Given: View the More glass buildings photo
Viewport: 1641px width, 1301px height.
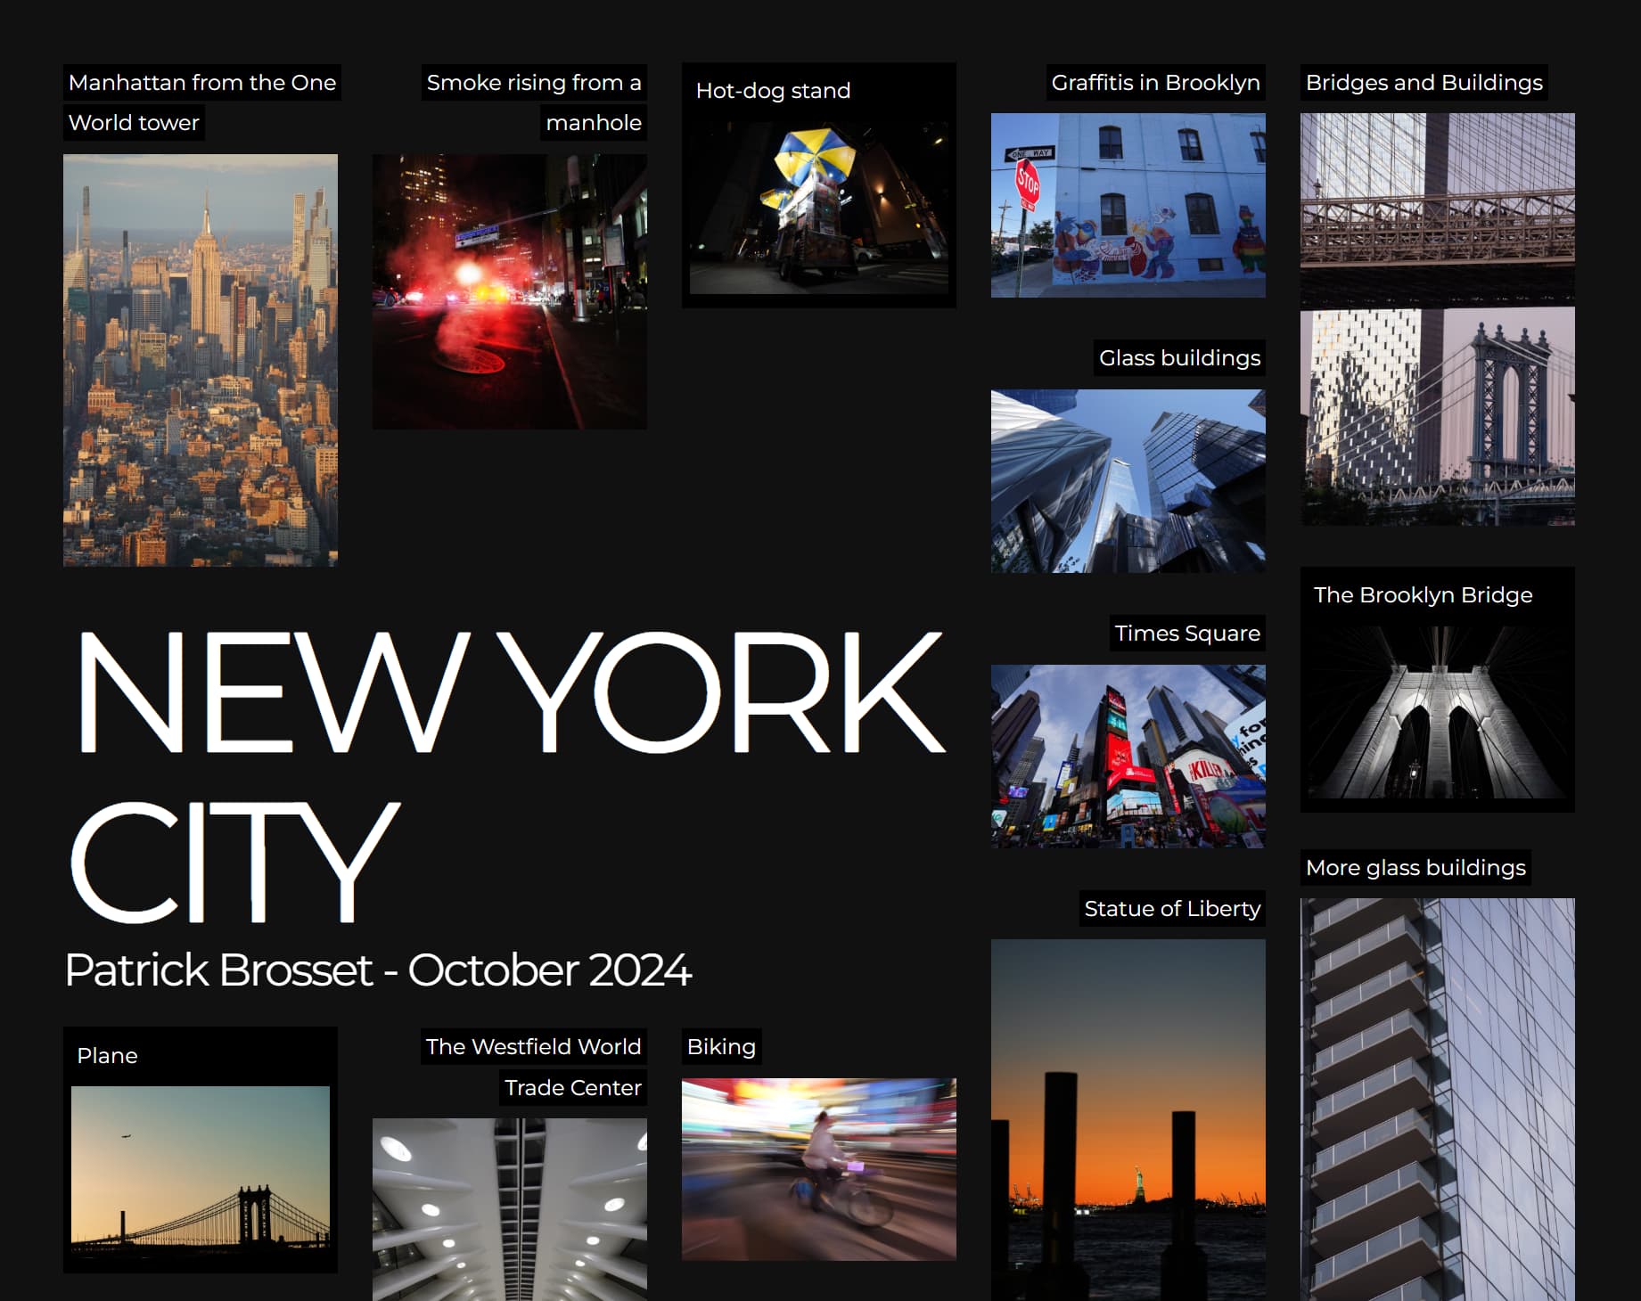Looking at the screenshot, I should click(1435, 1096).
